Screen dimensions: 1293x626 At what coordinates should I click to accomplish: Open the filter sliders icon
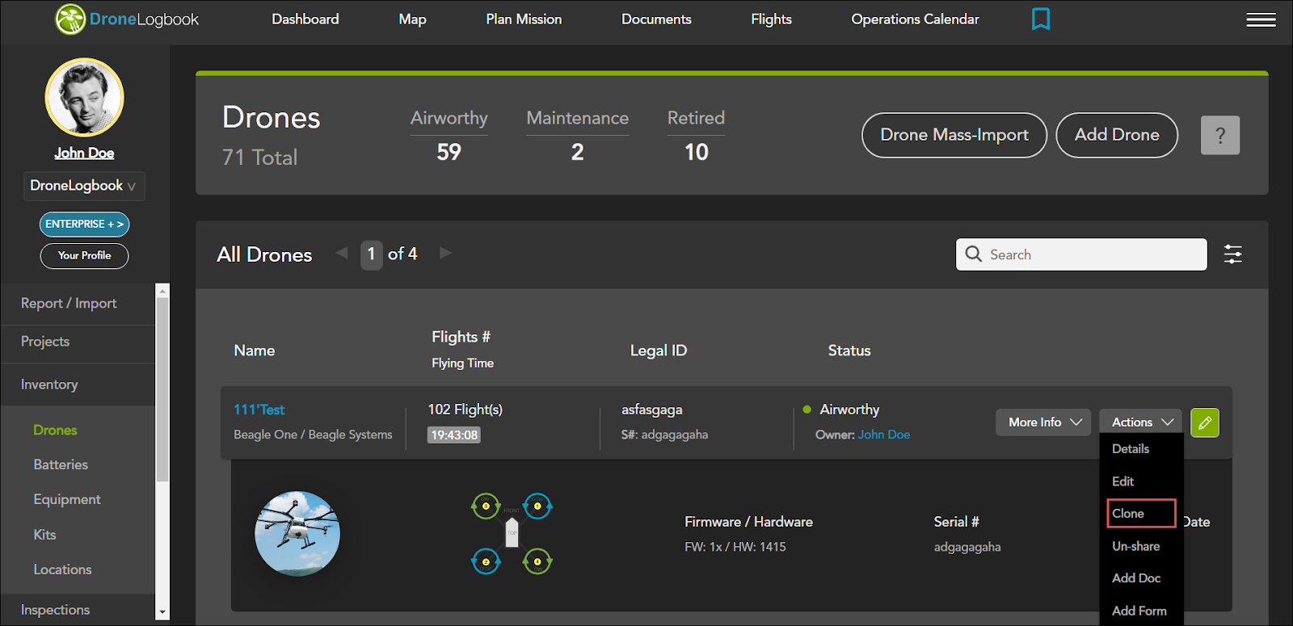(x=1233, y=254)
